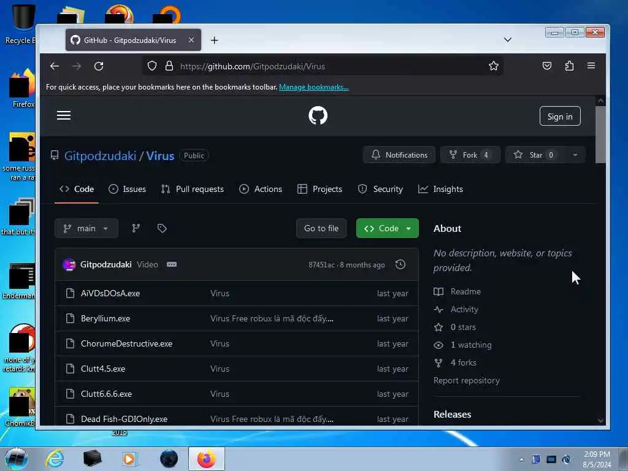
Task: Click the Gitpodzudaki commit avatar
Action: (69, 265)
